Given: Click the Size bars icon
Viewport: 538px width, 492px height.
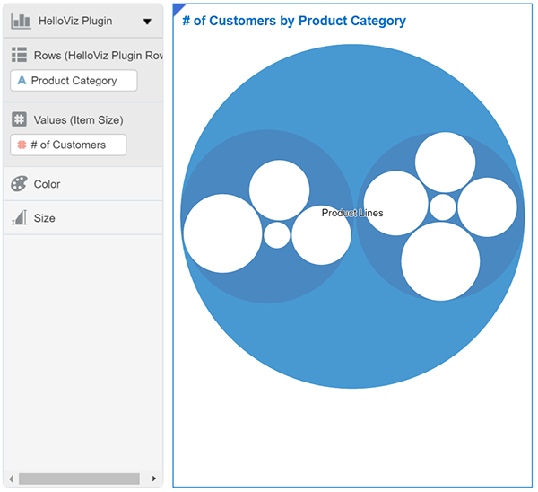Looking at the screenshot, I should tap(19, 218).
